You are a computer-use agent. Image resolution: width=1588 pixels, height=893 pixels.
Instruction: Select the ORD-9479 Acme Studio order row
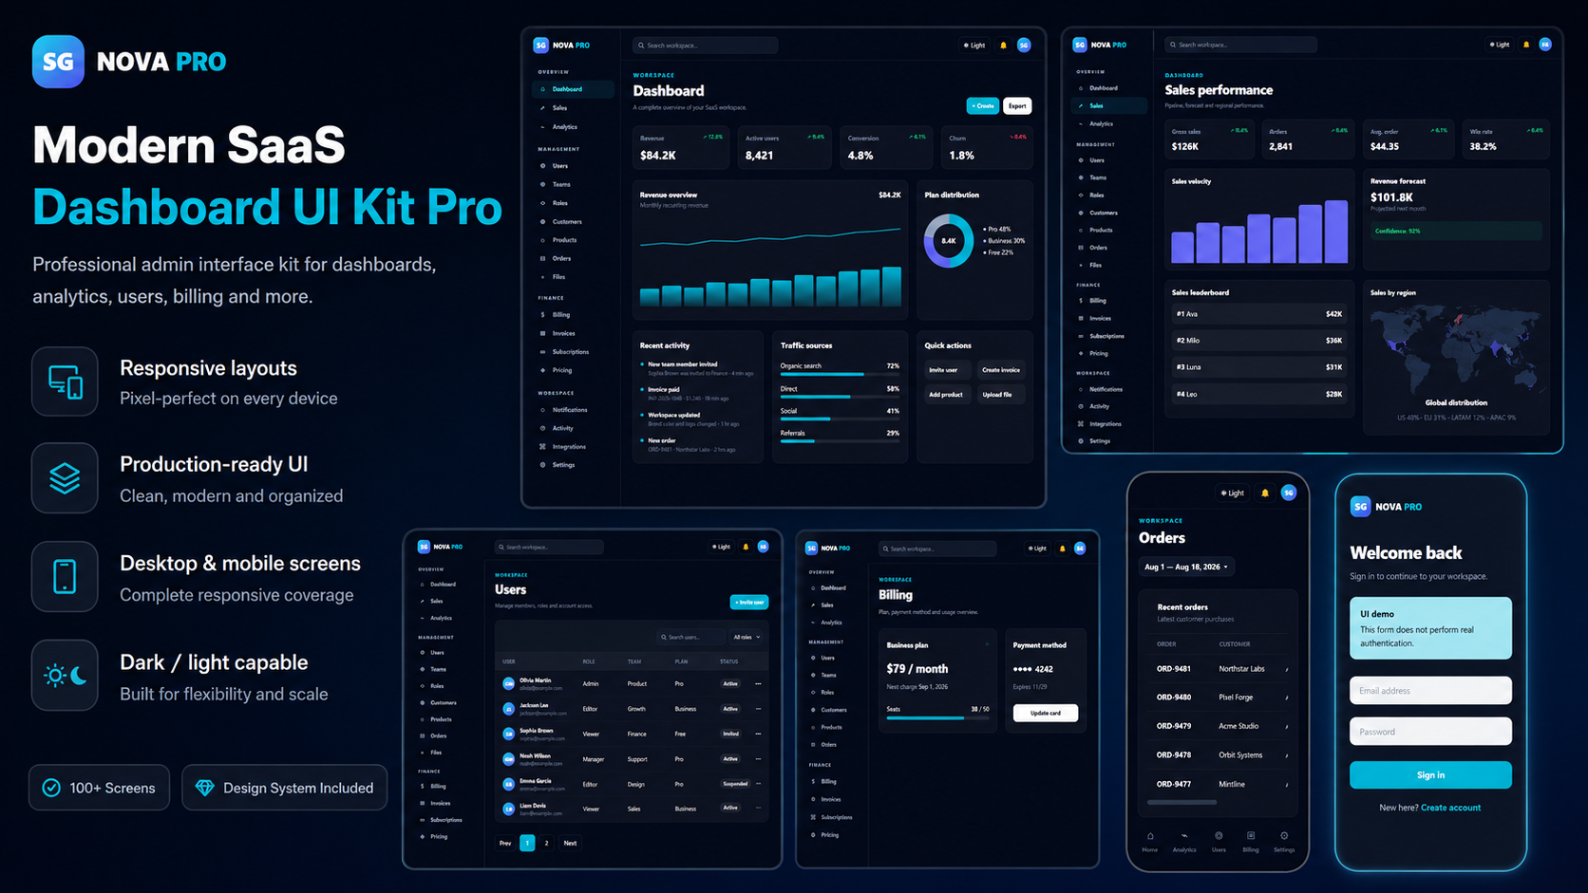1220,726
